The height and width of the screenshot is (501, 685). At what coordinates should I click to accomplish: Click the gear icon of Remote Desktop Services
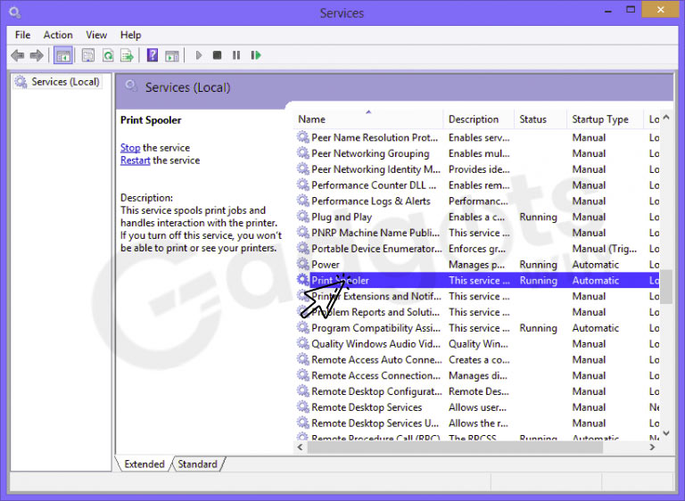point(302,407)
